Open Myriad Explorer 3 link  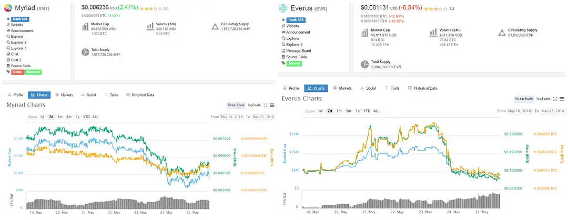pos(18,48)
